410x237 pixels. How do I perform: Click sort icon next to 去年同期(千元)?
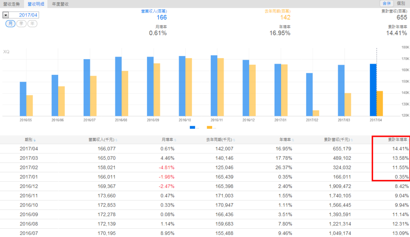click(234, 140)
